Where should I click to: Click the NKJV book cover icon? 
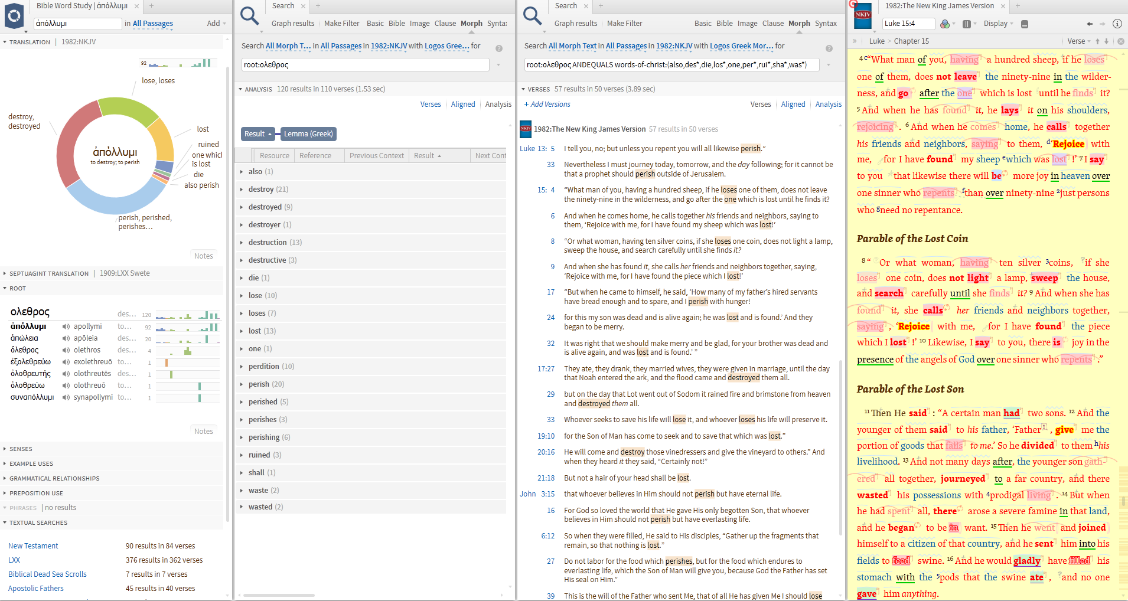pos(863,17)
